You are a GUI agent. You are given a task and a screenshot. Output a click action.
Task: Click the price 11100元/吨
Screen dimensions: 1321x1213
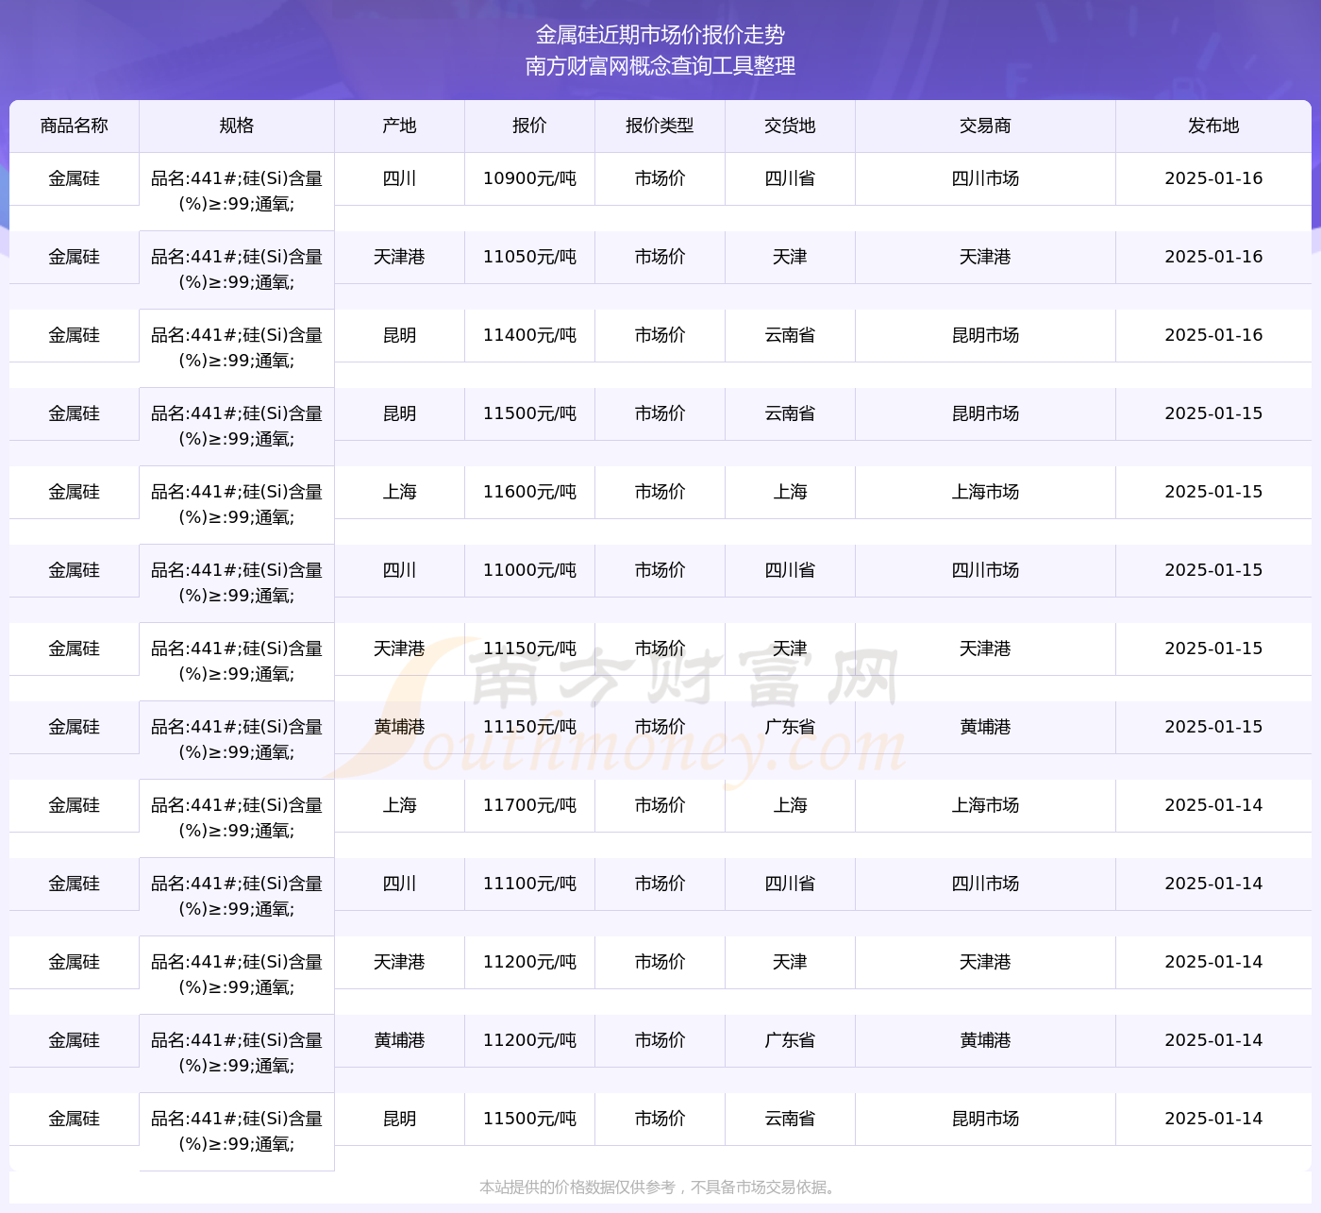tap(530, 884)
